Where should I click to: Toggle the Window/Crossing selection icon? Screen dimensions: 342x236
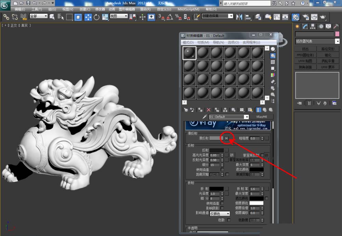click(78, 17)
